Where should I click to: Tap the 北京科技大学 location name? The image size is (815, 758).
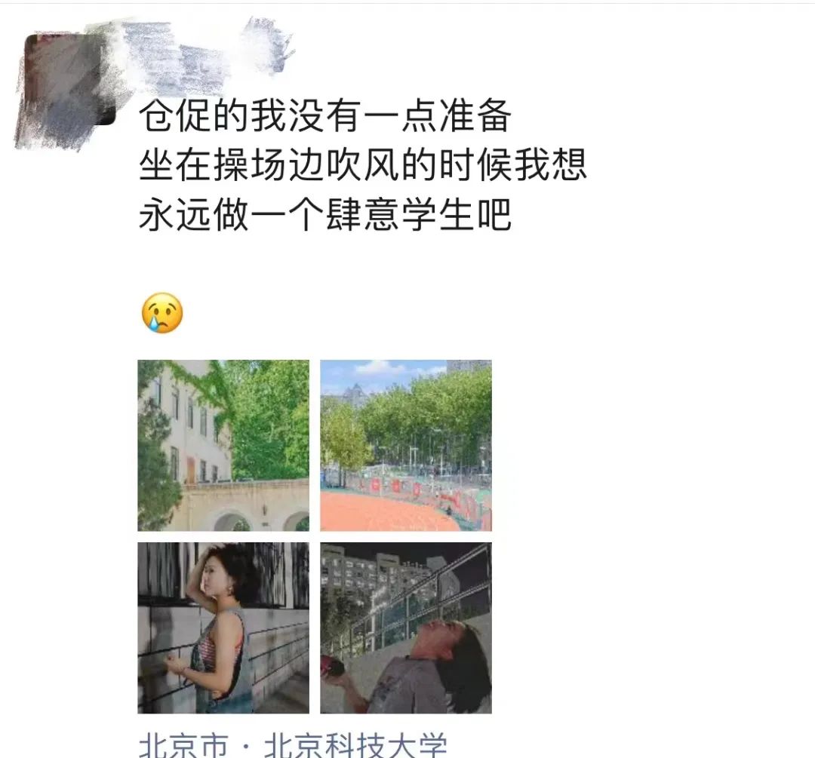[355, 745]
